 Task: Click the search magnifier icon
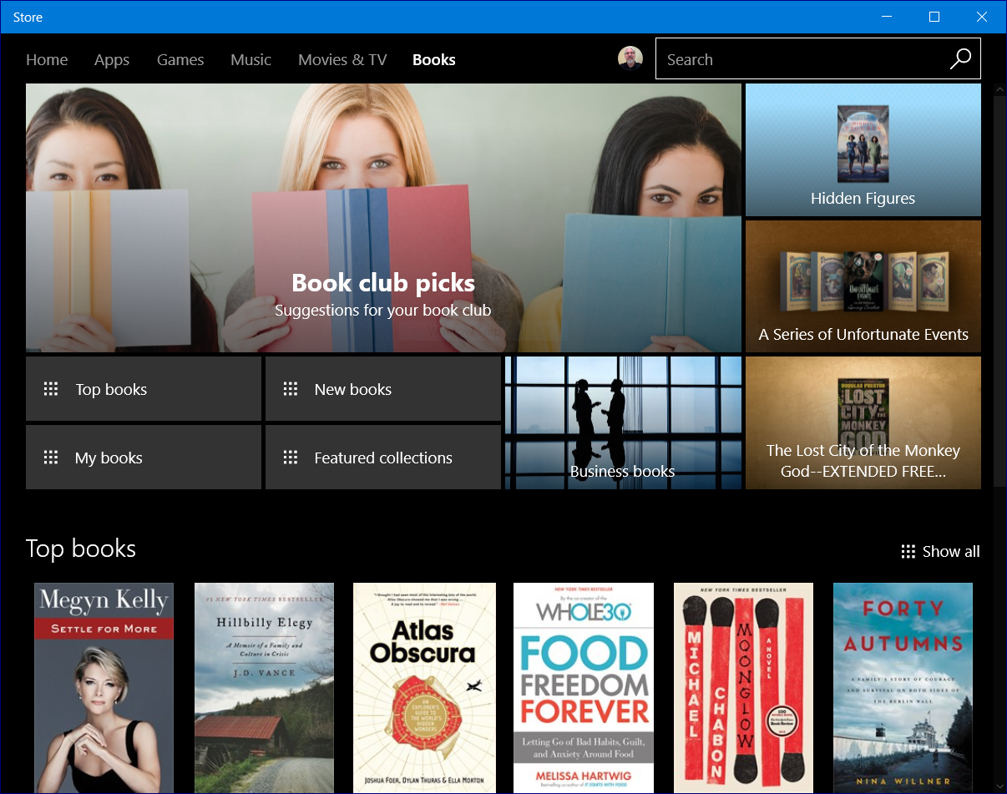pos(960,59)
